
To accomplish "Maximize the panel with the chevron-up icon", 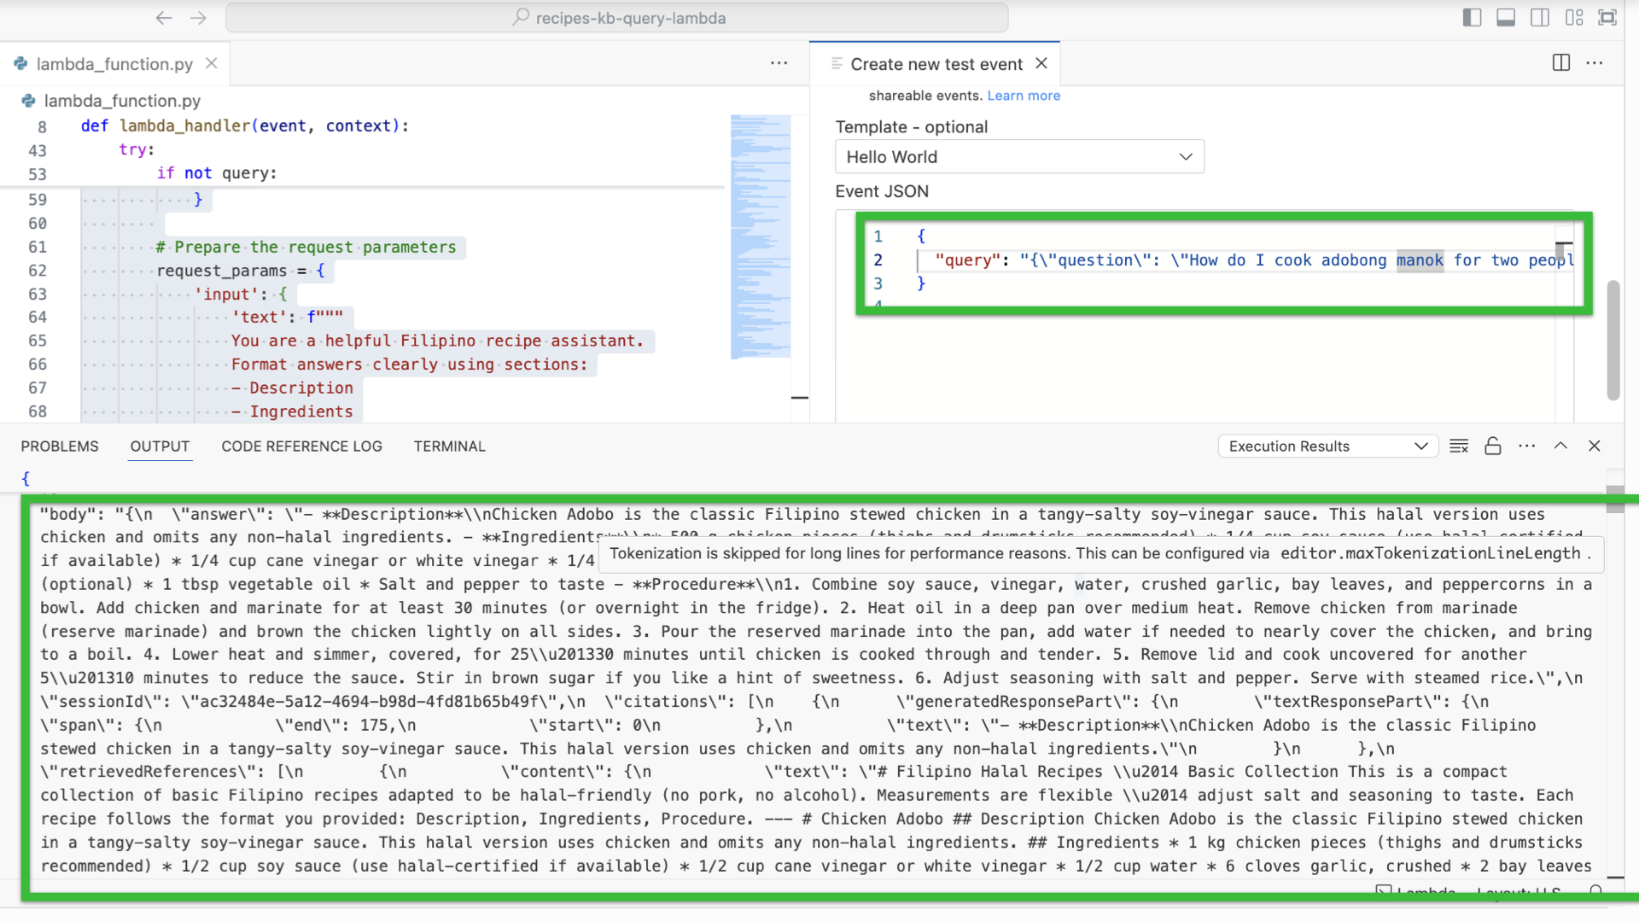I will pos(1560,446).
